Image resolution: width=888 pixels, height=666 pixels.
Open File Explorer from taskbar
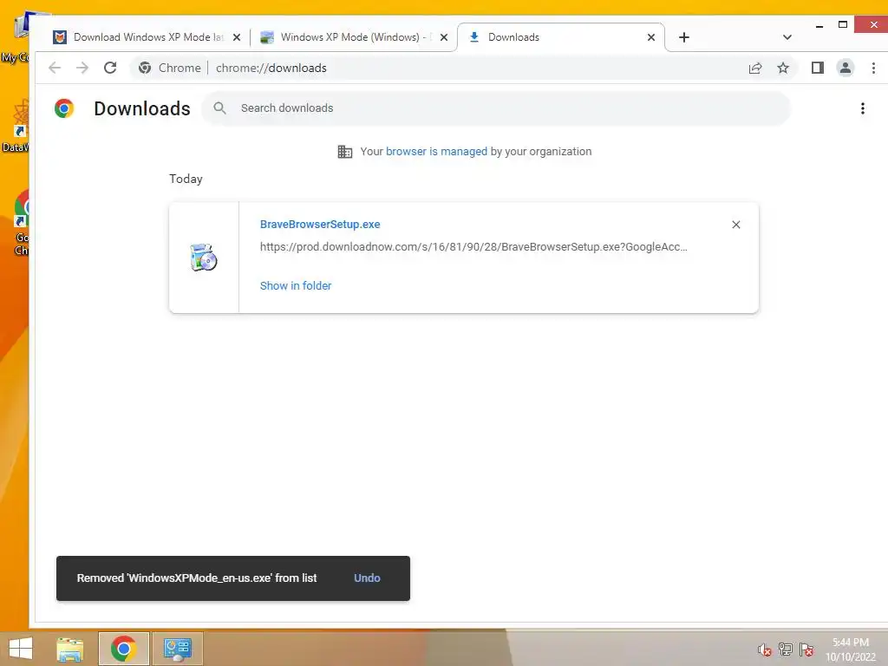[x=70, y=649]
